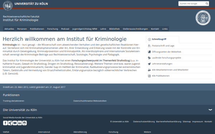Open Jugendgerichtstag NRW menu item
Viewport: 215px width, 134px height.
[x=85, y=29]
